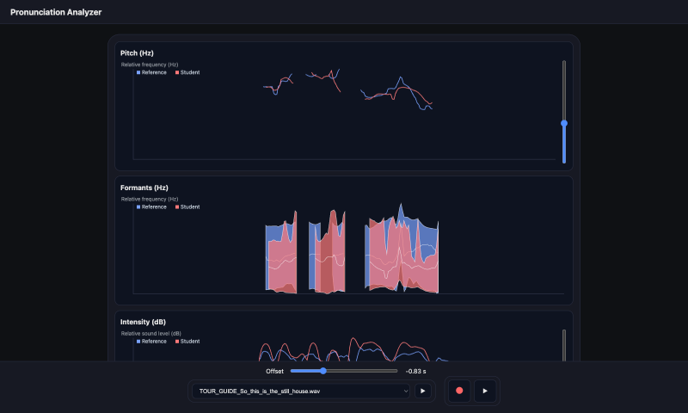
Task: Toggle Student series in Intensity legend
Action: [x=187, y=341]
